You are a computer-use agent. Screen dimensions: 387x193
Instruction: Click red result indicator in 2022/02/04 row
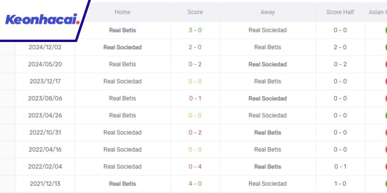tap(386, 166)
